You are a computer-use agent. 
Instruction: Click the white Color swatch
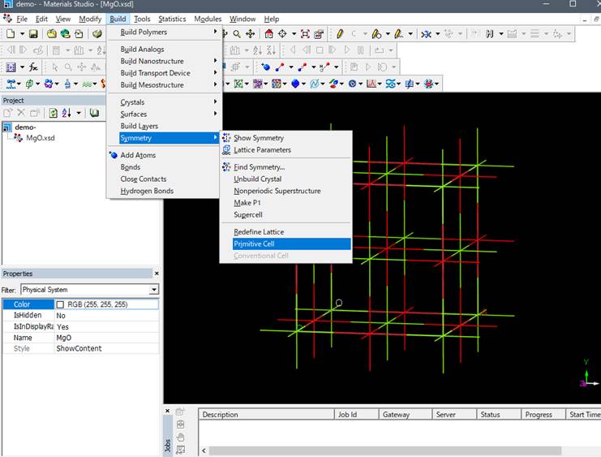tap(60, 304)
